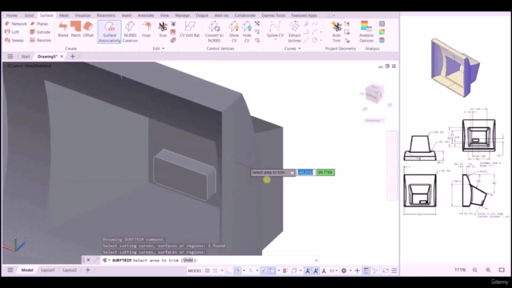The image size is (512, 288).
Task: Select the Revolve surface tool
Action: (x=40, y=40)
